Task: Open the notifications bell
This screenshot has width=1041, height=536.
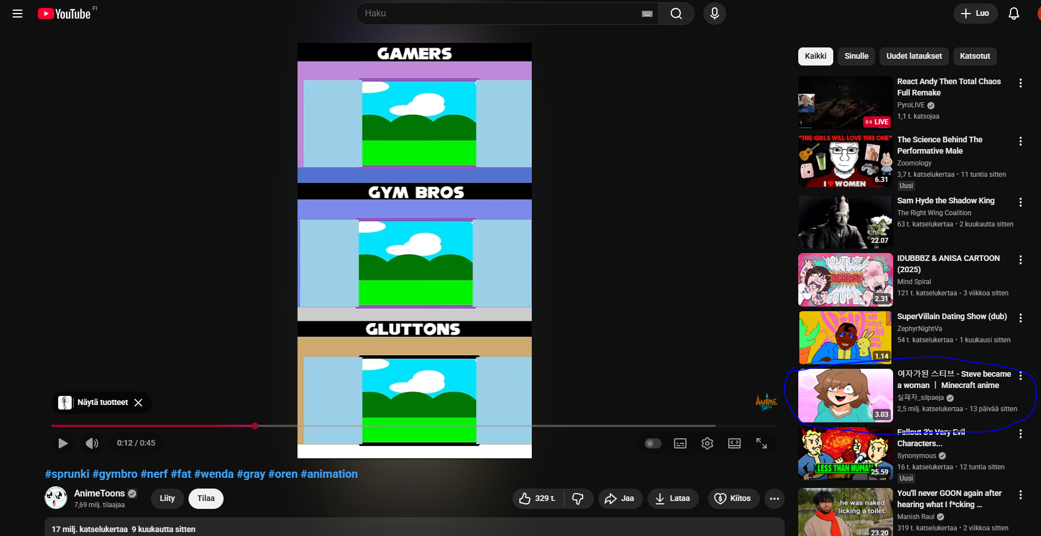Action: [1014, 14]
